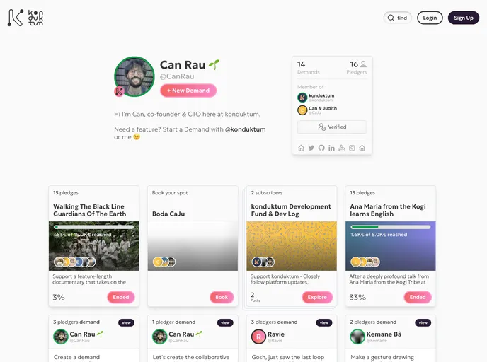Click Book on the Boda CaJu card
Screen dimensions: 487x362
[x=222, y=297]
